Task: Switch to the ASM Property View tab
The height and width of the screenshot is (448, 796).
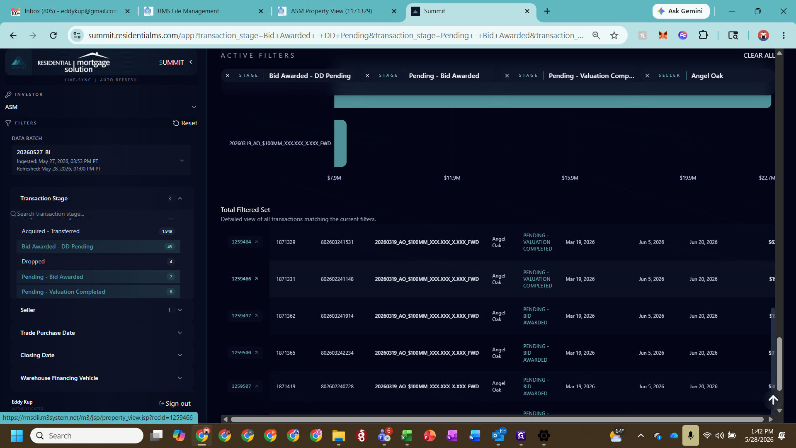Action: coord(337,11)
